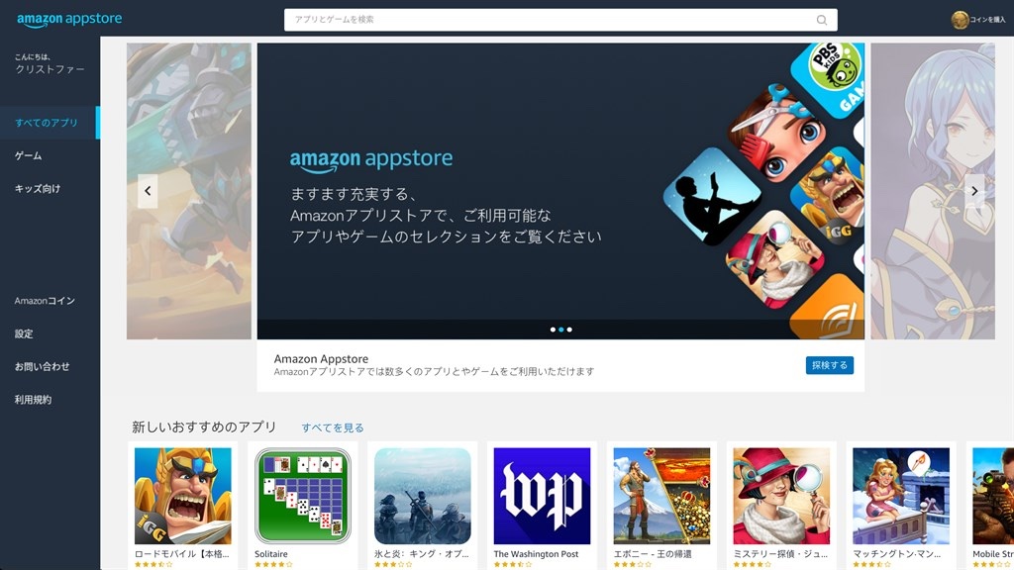Select すべてのアプリ in sidebar

click(x=50, y=123)
